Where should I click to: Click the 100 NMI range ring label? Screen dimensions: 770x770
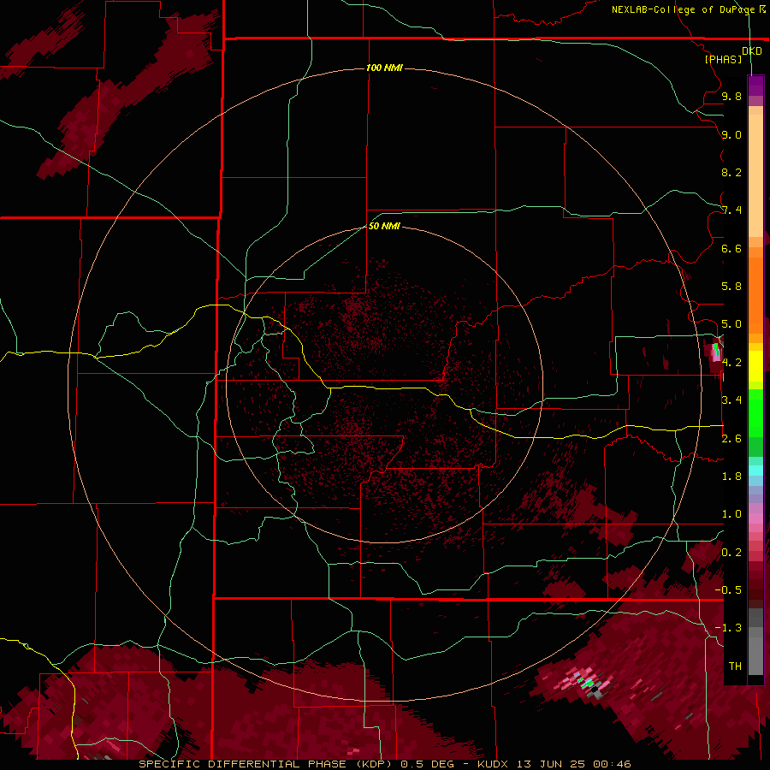coord(384,68)
